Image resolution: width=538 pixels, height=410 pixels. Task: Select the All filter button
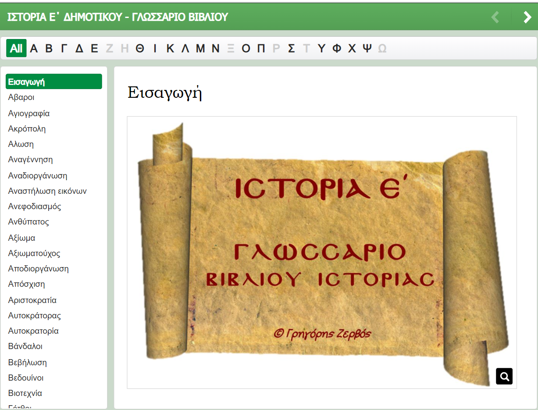click(16, 48)
